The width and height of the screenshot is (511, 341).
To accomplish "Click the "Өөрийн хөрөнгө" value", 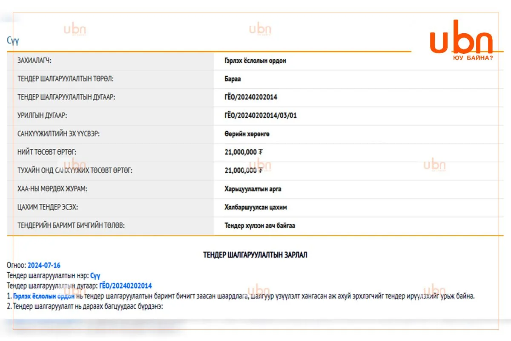I will (247, 134).
